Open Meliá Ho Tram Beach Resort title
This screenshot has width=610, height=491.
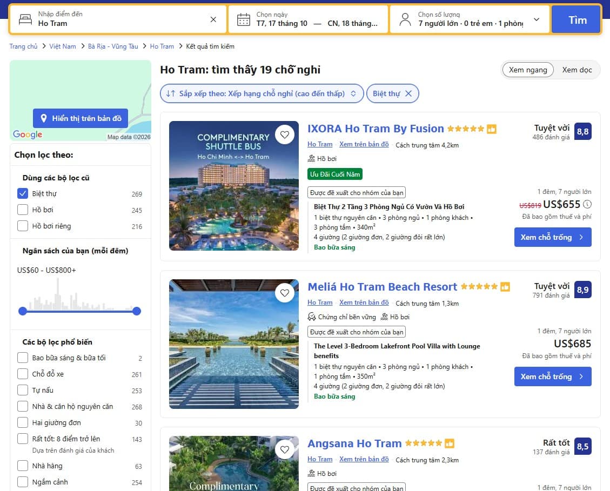[382, 287]
